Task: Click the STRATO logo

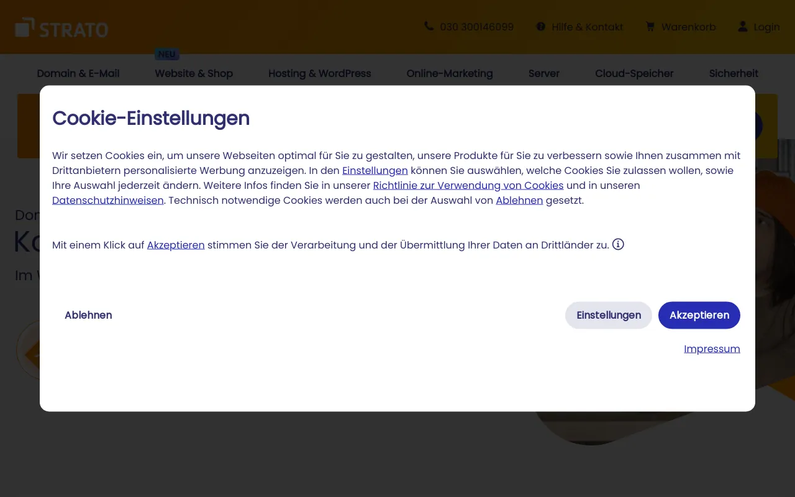Action: (x=61, y=27)
